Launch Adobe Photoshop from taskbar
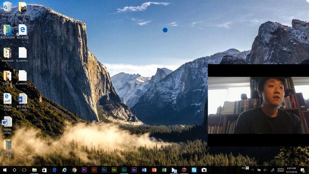 104,170
